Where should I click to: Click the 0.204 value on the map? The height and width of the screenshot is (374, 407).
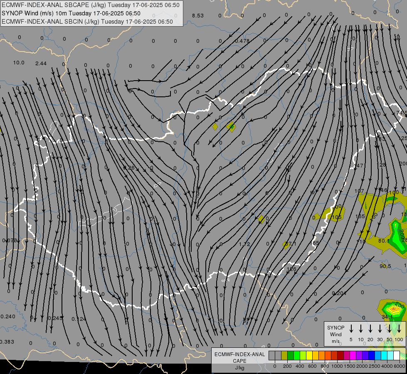[339, 293]
